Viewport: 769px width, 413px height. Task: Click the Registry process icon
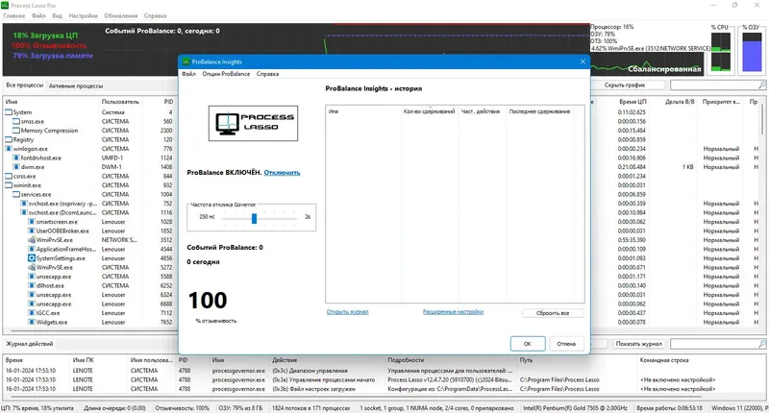pos(9,139)
